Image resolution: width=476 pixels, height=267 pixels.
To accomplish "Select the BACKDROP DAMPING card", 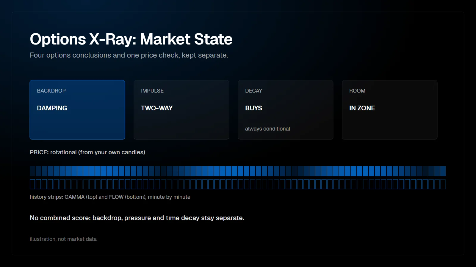I will tap(77, 110).
